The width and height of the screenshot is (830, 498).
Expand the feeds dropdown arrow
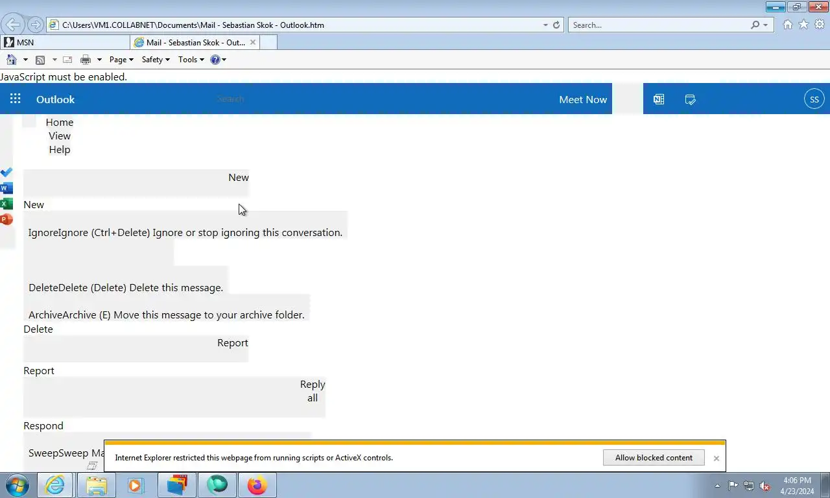pyautogui.click(x=54, y=60)
